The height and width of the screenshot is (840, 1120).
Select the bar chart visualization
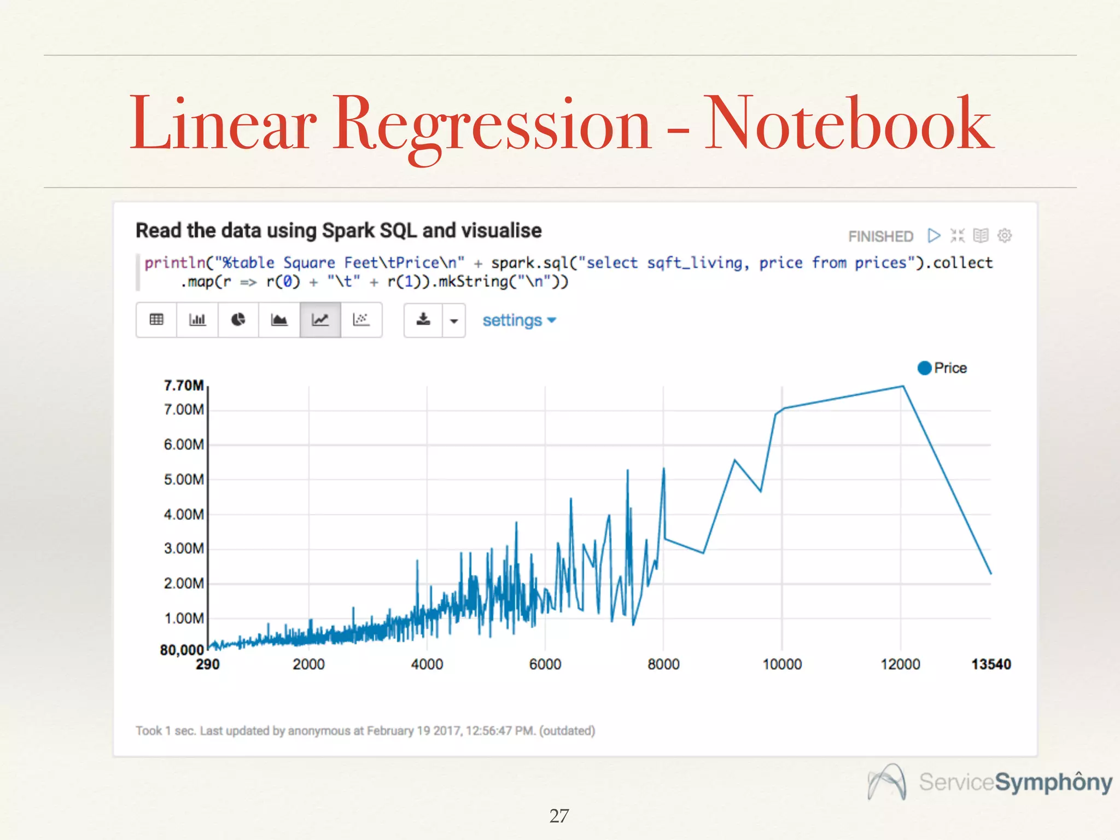197,320
